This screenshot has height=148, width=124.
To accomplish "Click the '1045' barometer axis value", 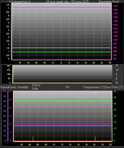I will (x=115, y=6).
